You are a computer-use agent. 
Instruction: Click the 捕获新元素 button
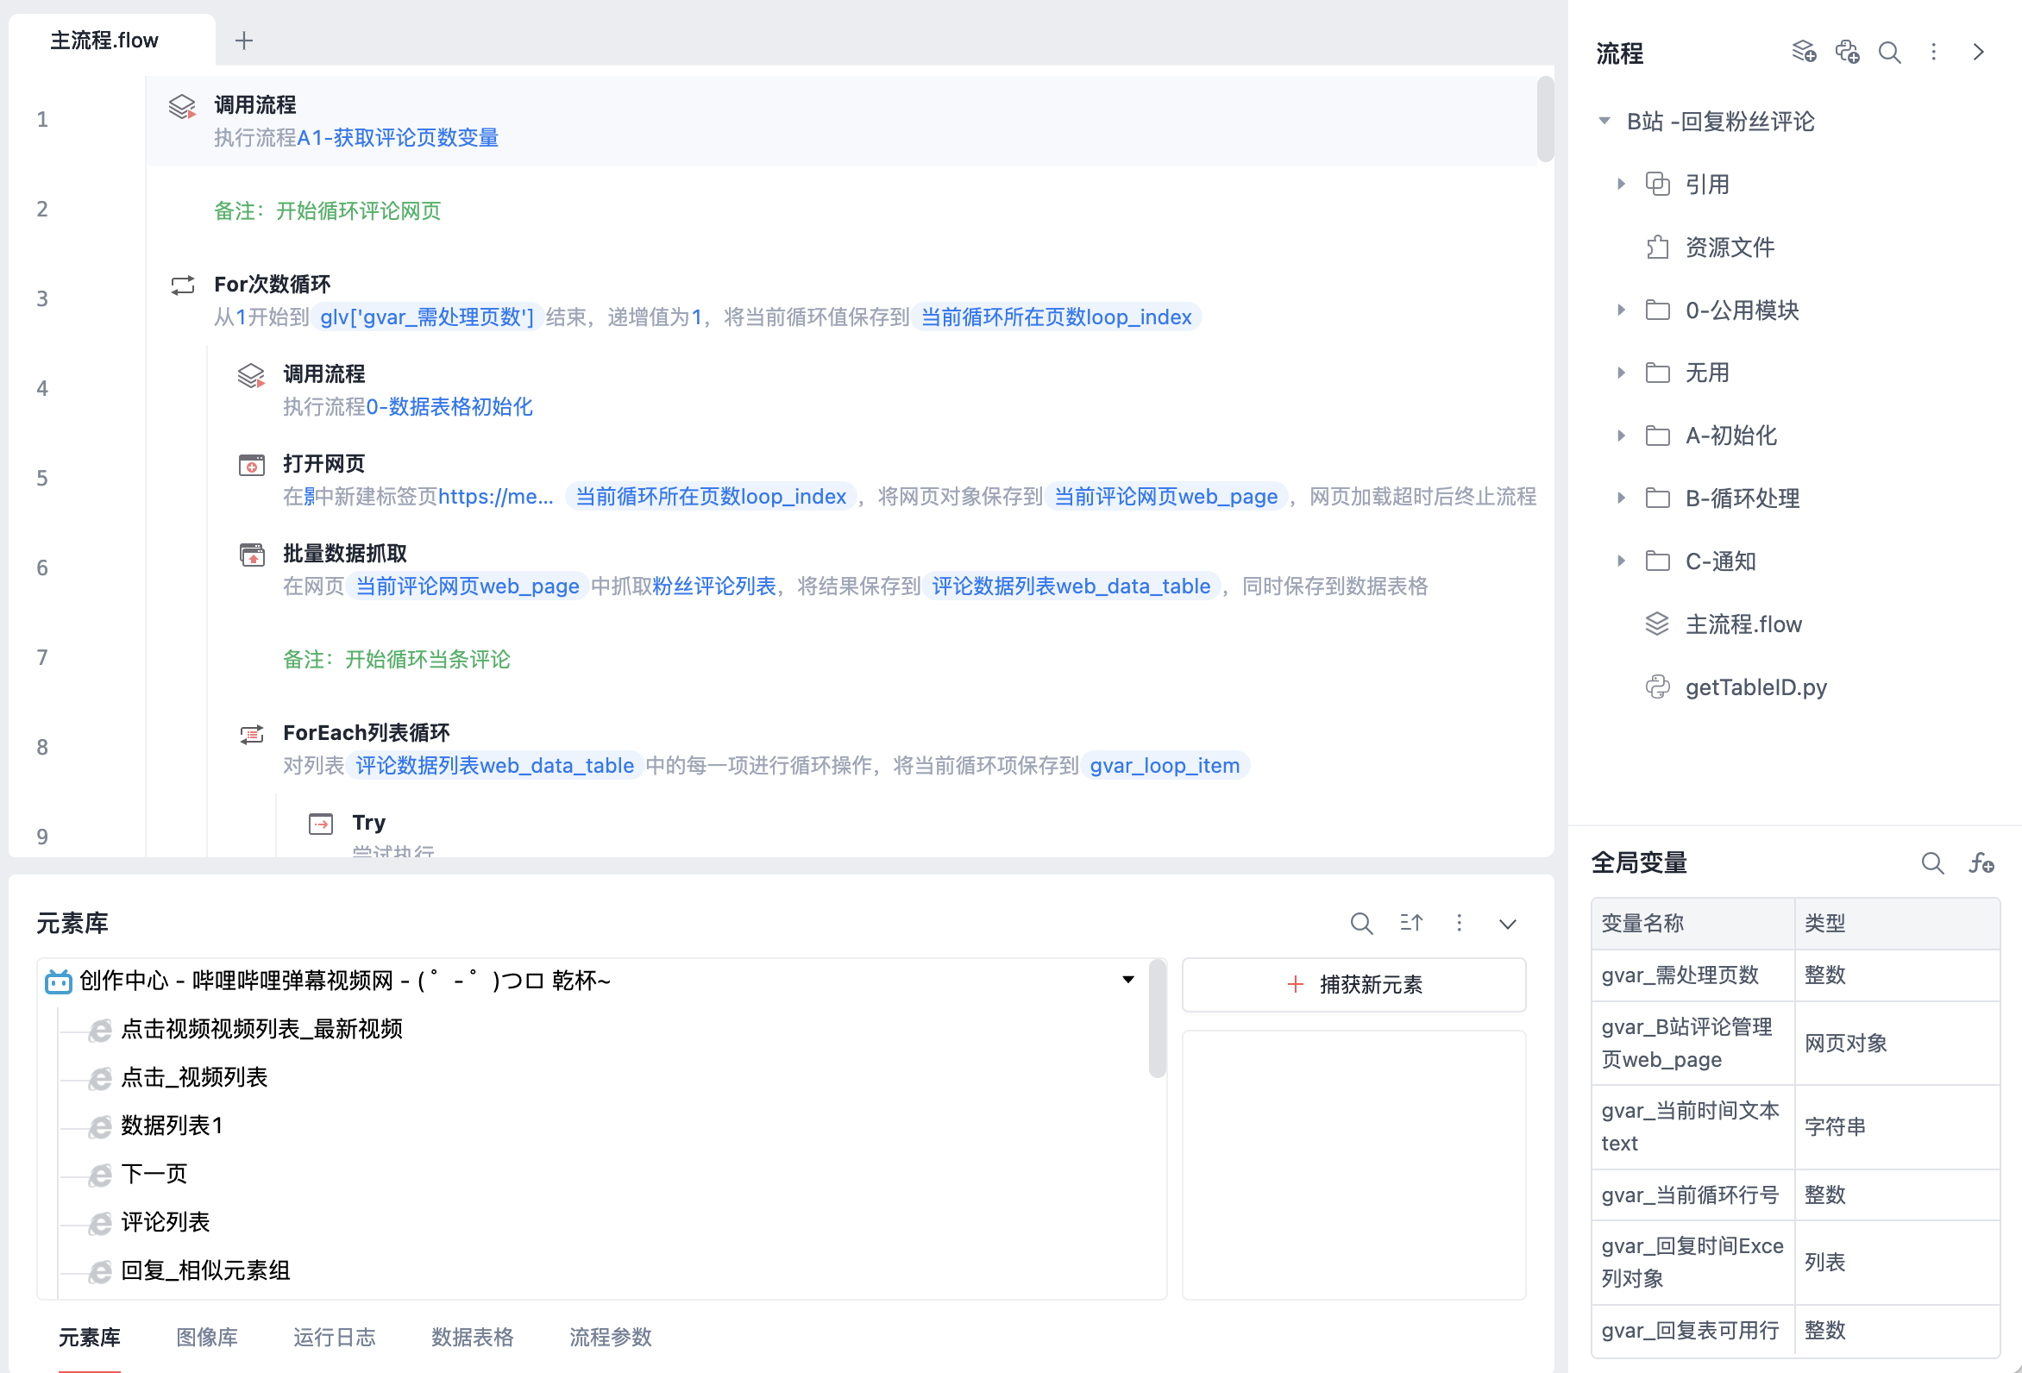coord(1353,984)
